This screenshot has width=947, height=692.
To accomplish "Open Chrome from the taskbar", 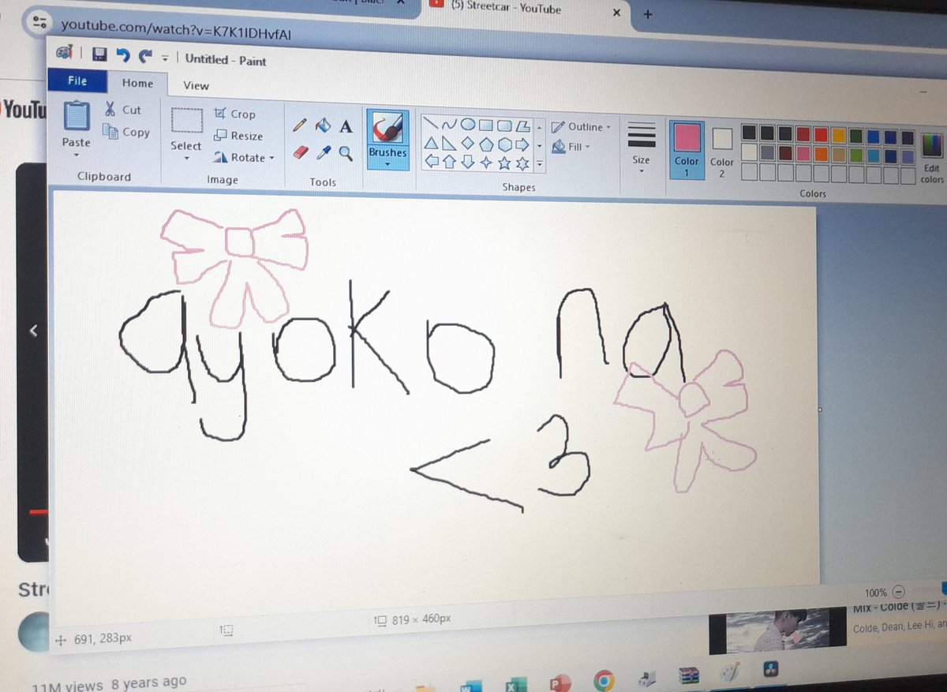I will pos(605,681).
